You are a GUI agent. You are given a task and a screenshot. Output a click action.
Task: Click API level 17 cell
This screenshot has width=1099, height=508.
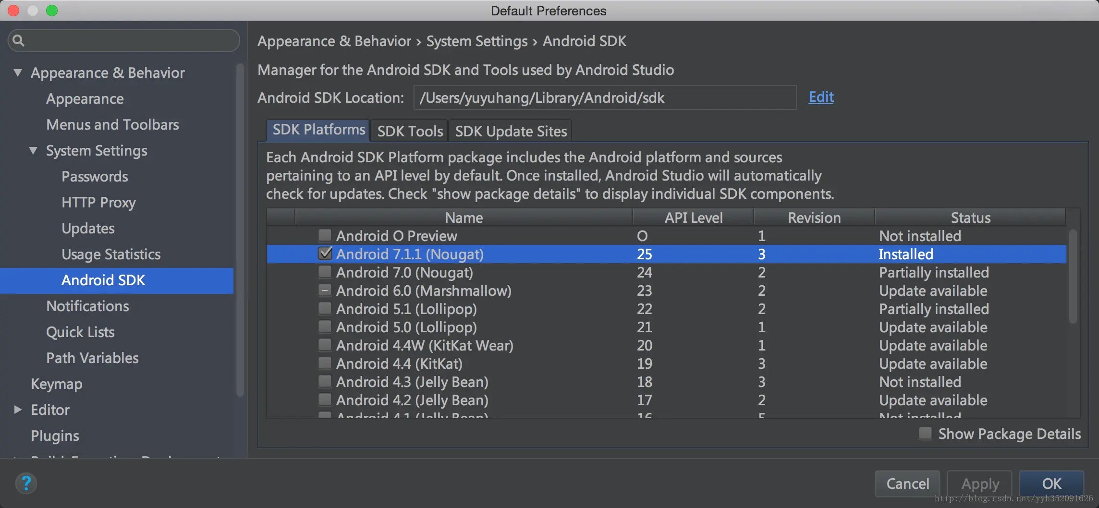click(645, 400)
